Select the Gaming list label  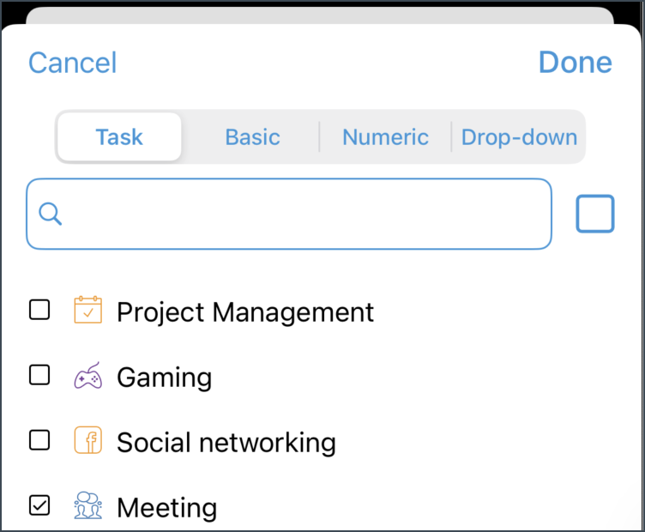click(165, 378)
